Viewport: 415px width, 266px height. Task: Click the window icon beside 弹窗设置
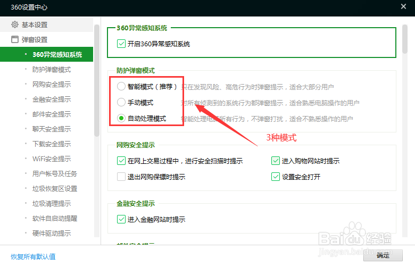point(15,39)
